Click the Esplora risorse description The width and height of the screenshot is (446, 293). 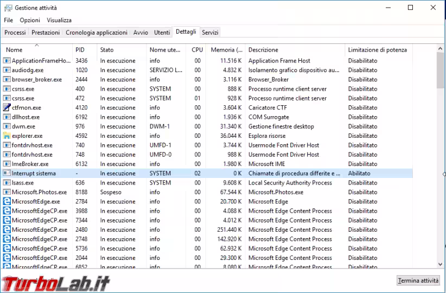267,136
